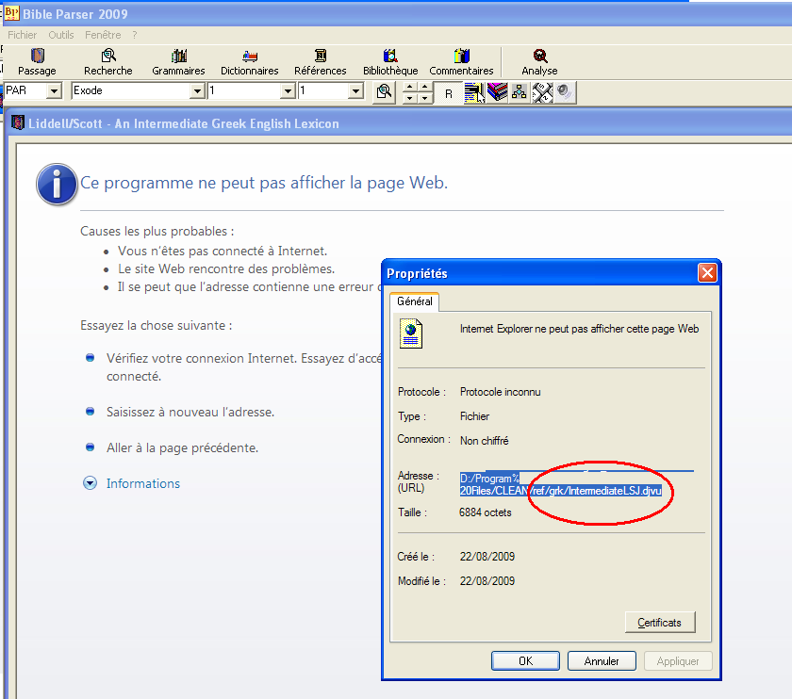
Task: Open the Grammaires toolbar button
Action: [x=178, y=62]
